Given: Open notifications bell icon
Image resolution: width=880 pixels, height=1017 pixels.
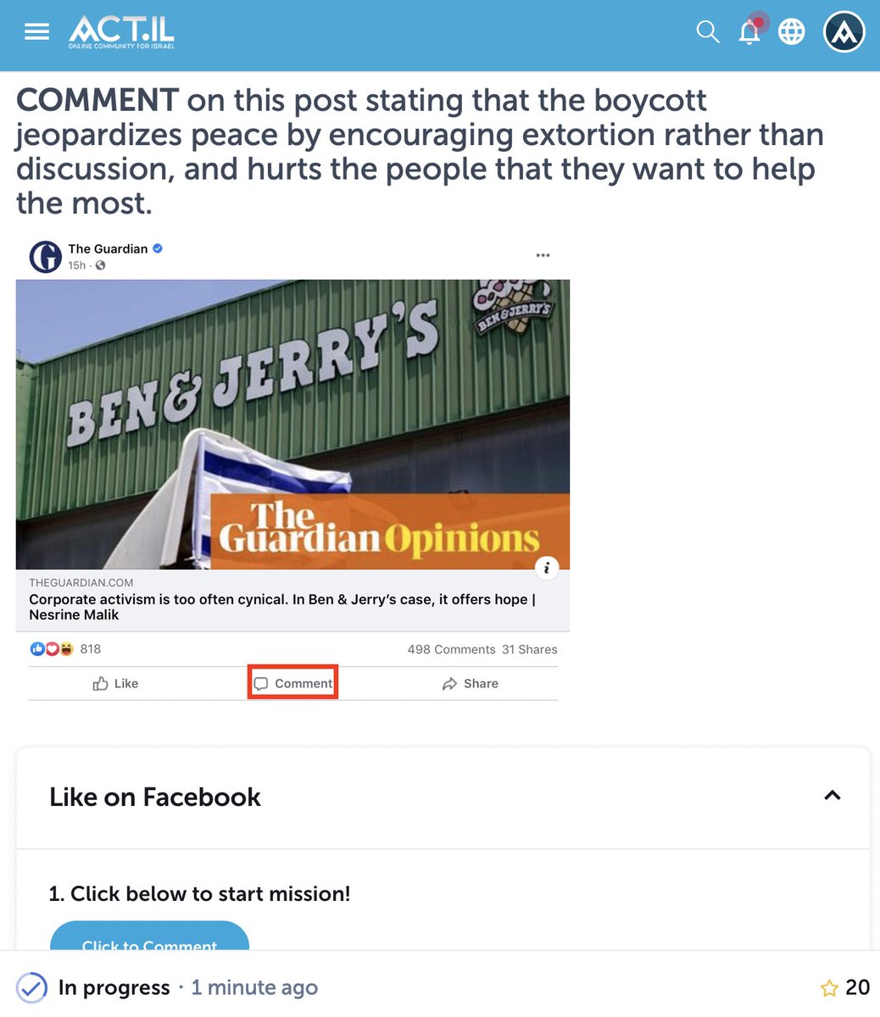Looking at the screenshot, I should [749, 31].
